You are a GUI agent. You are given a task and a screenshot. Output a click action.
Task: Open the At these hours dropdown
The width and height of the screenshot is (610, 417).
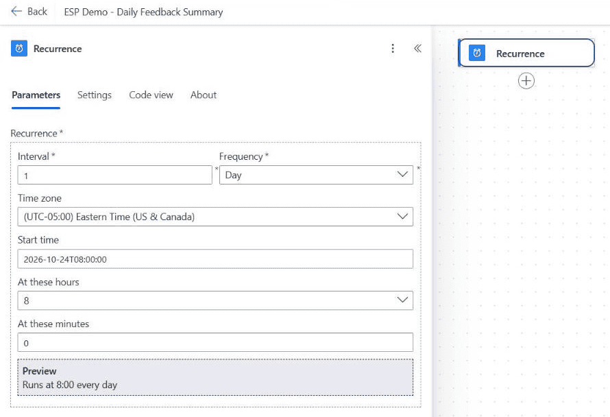(215, 300)
